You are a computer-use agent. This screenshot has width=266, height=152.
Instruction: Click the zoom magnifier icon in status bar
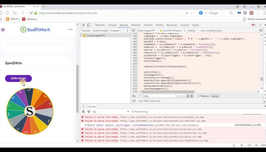pyautogui.click(x=257, y=146)
